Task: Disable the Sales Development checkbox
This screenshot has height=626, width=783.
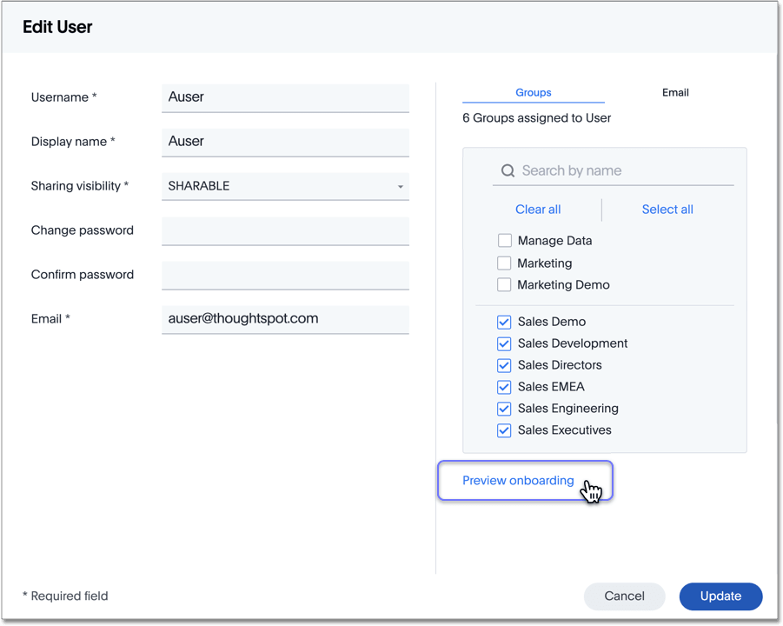Action: (x=504, y=343)
